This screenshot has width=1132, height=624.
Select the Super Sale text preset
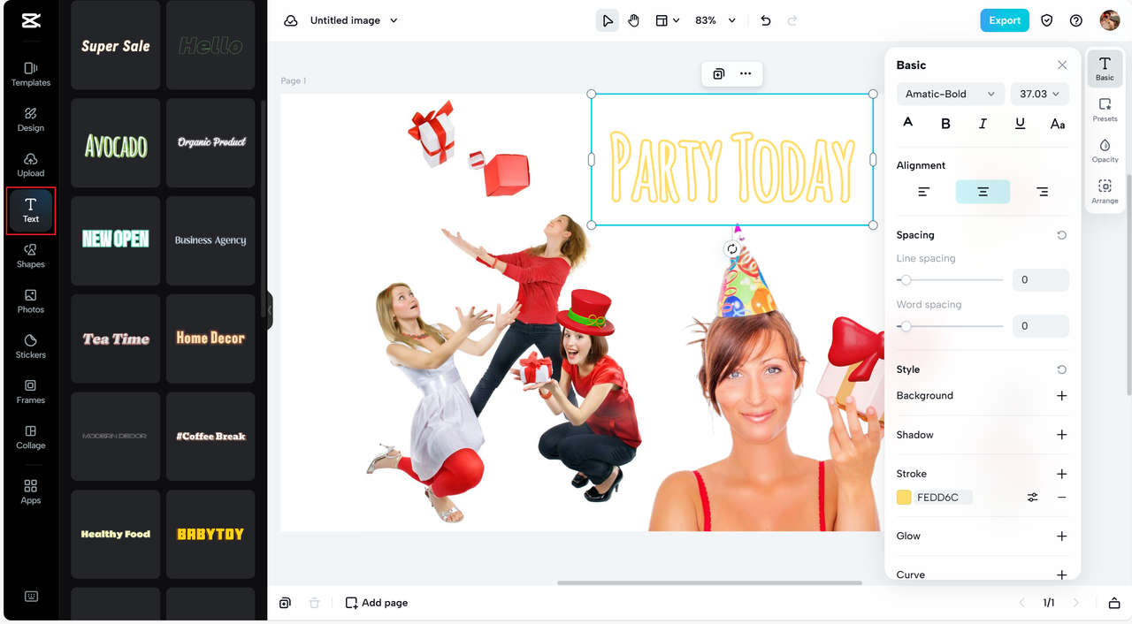pos(116,45)
